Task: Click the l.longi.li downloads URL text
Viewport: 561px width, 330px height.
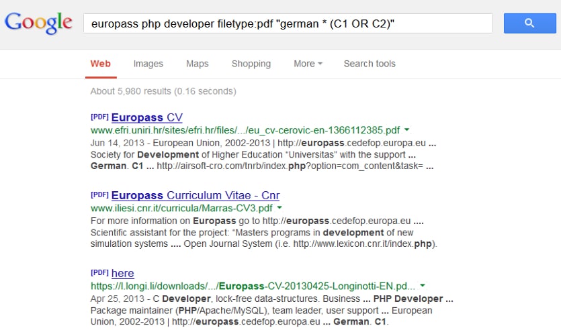Action: click(x=253, y=286)
